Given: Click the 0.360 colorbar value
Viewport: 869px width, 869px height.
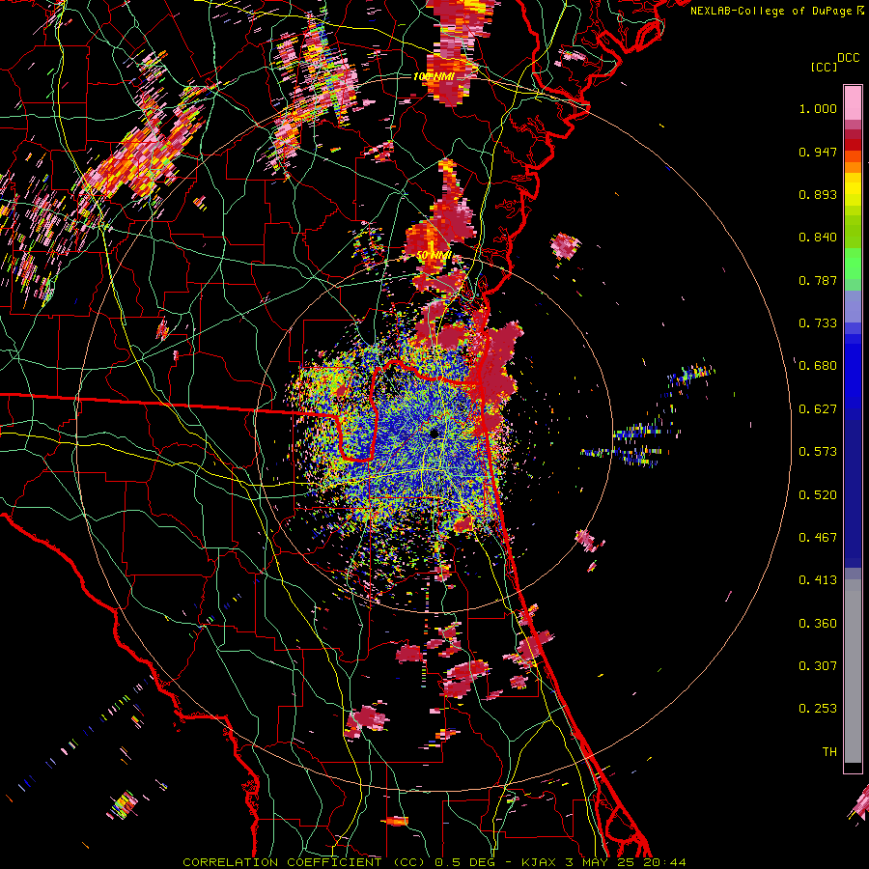Looking at the screenshot, I should [x=818, y=624].
